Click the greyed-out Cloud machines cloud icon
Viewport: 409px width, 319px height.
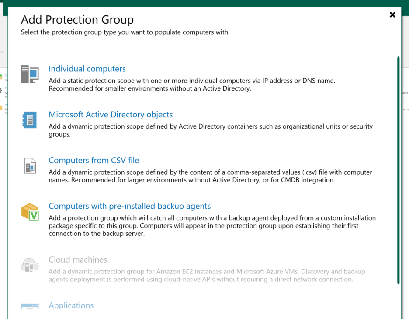point(30,265)
